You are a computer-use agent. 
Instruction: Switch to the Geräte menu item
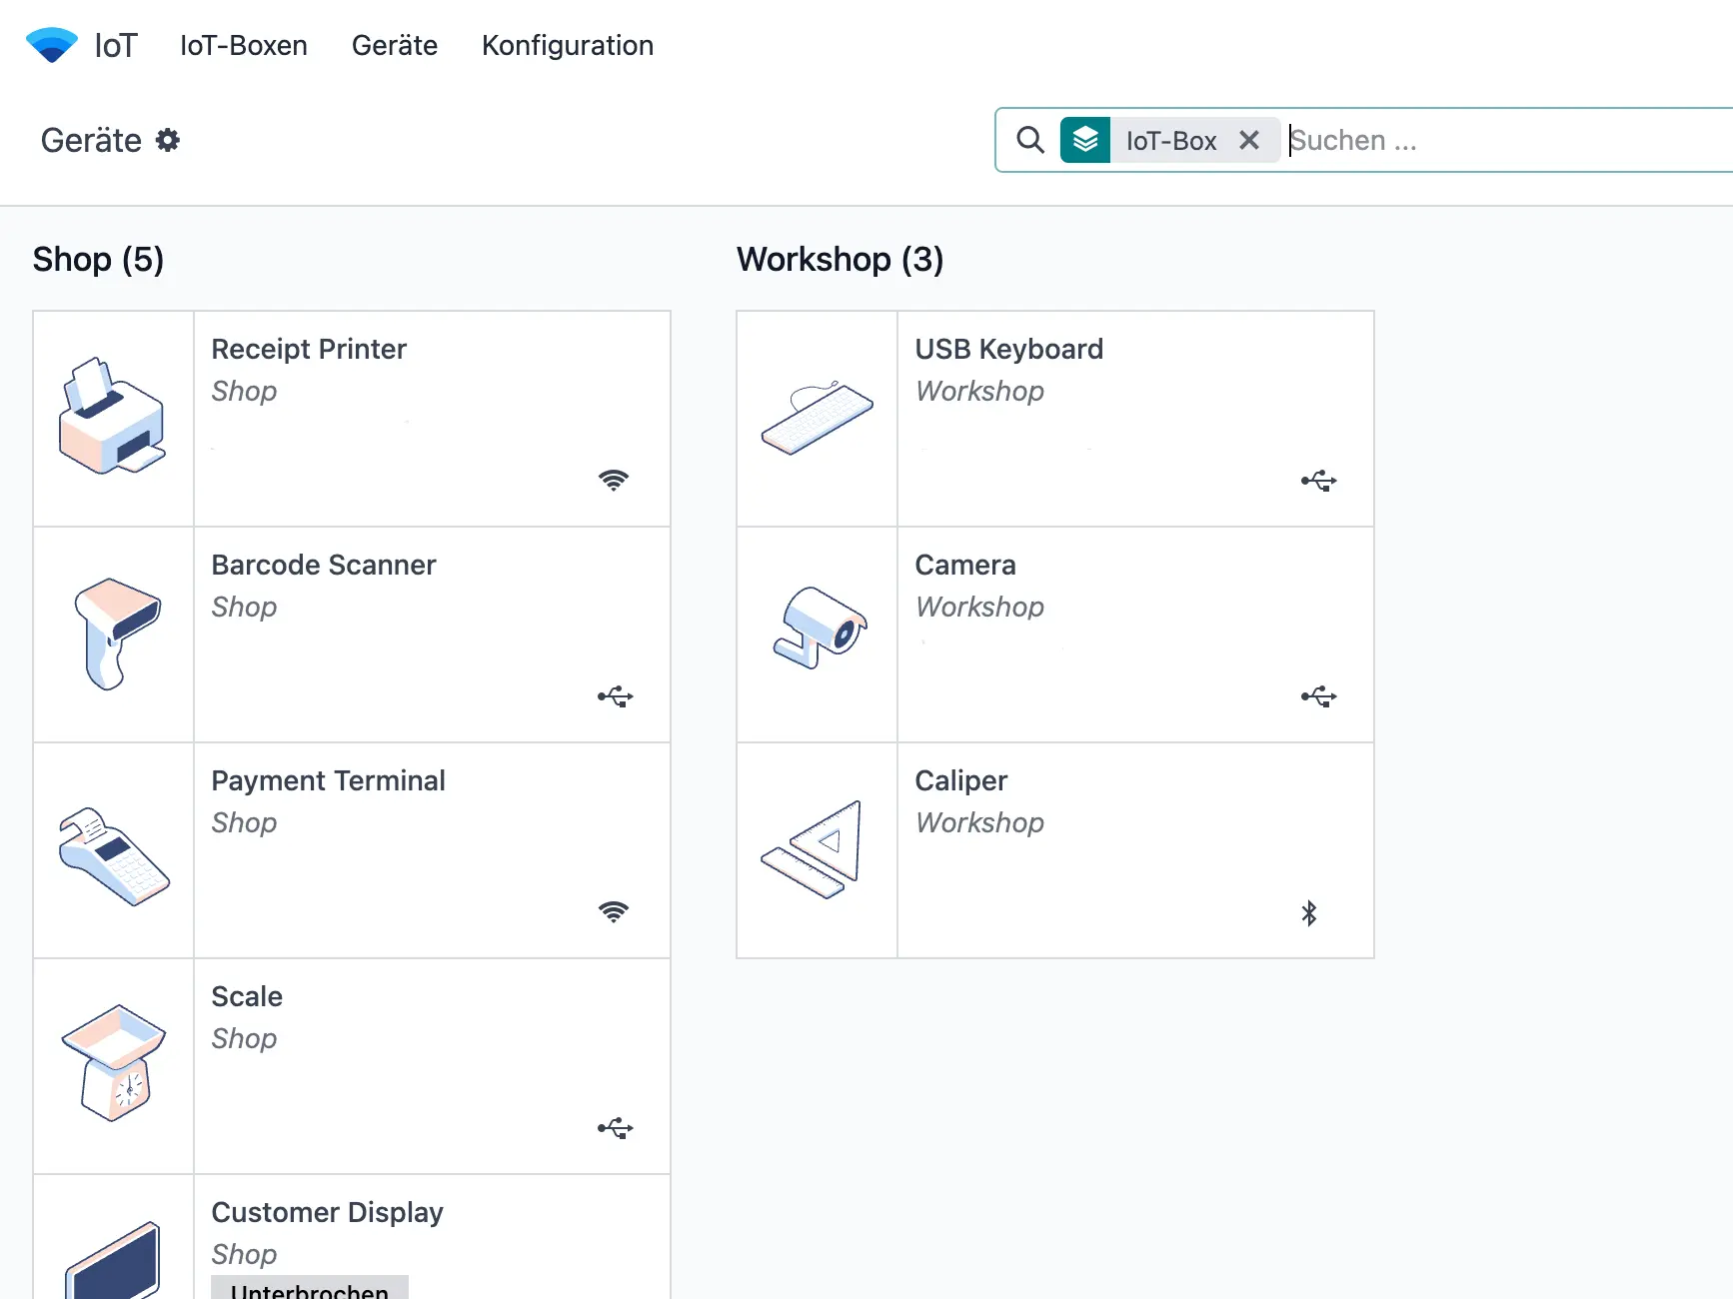pos(394,46)
